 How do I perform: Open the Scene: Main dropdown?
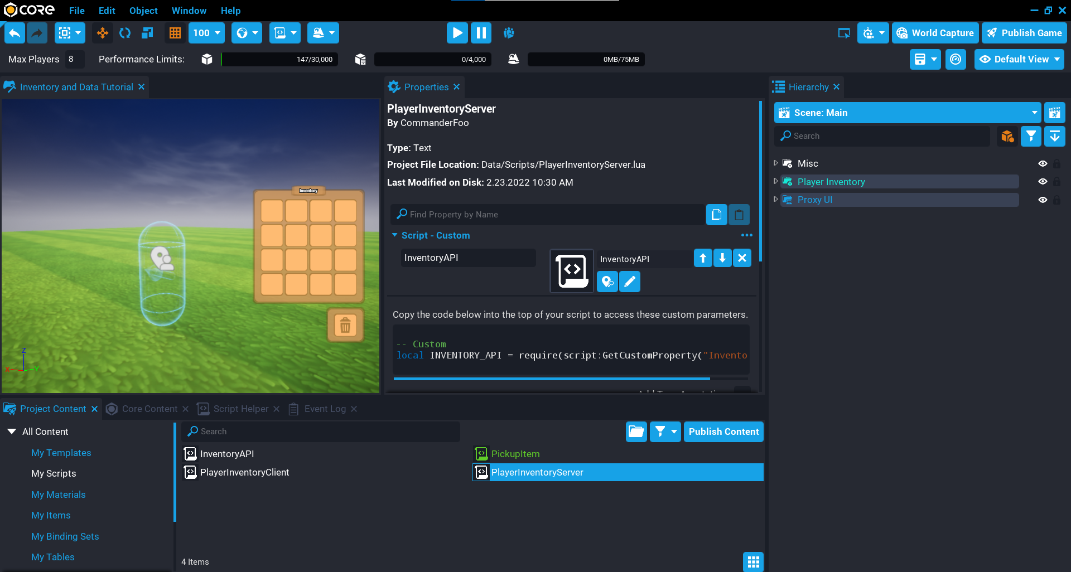(x=1034, y=113)
